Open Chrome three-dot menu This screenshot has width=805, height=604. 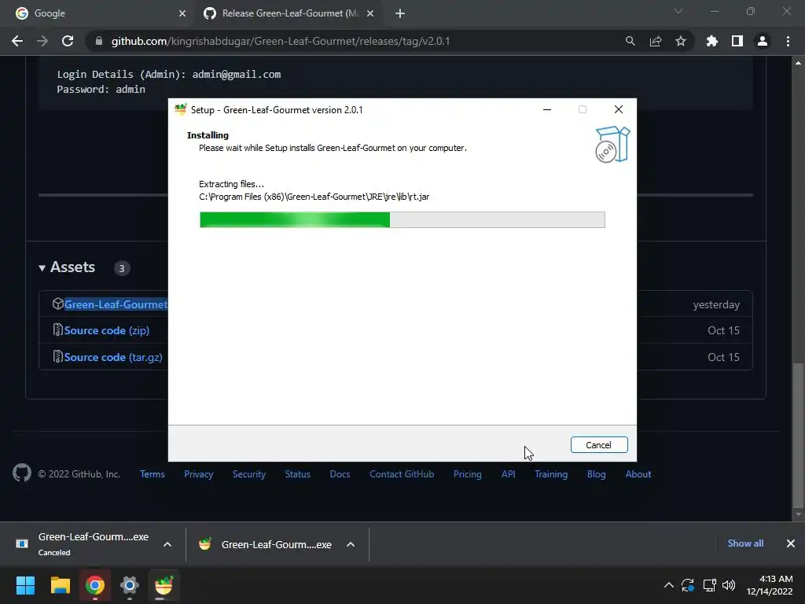pyautogui.click(x=788, y=41)
